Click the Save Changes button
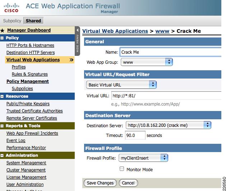Screen dimensions: 226x191 [100, 183]
